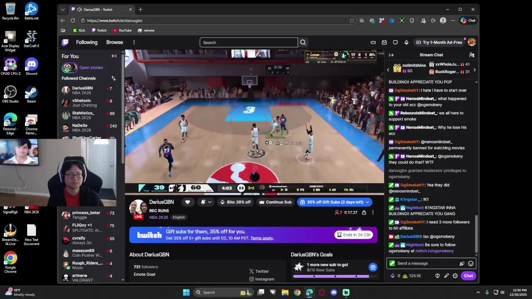Open stream options three-dot menu

point(373,213)
